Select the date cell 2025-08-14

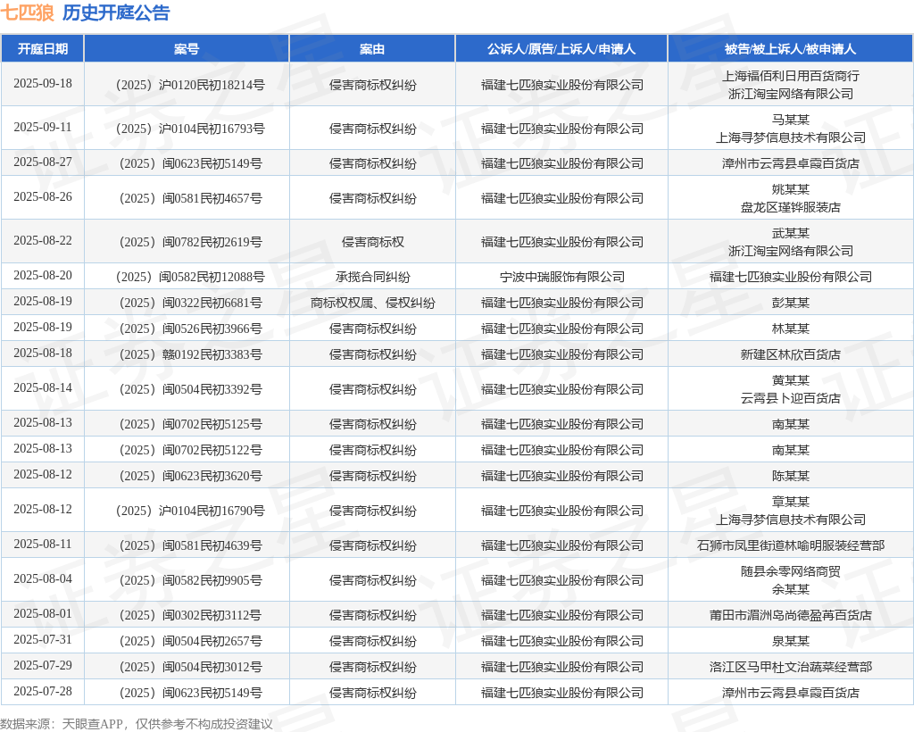43,387
